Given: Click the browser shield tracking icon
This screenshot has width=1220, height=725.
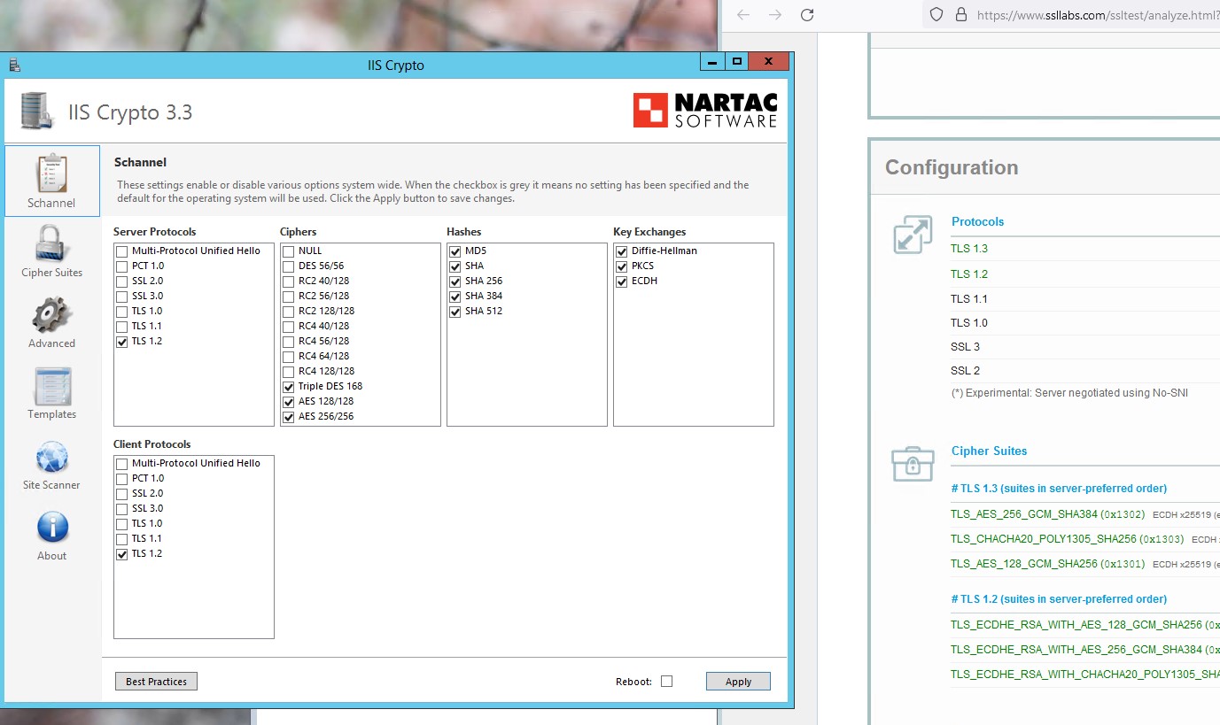Looking at the screenshot, I should pyautogui.click(x=936, y=15).
